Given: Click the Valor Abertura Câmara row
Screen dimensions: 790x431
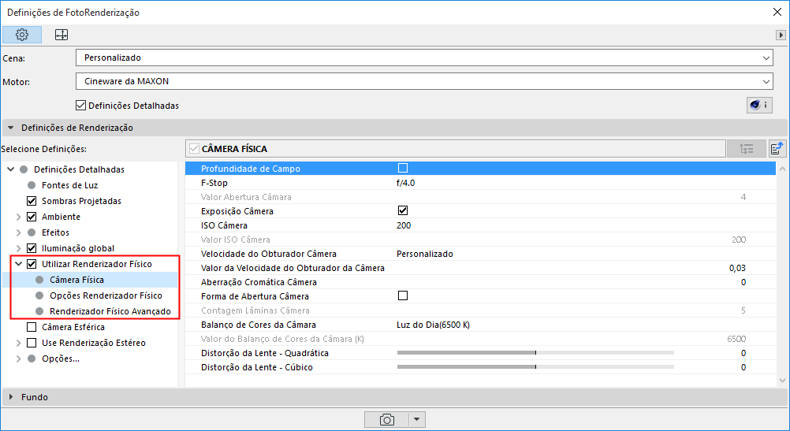Looking at the screenshot, I should point(480,197).
